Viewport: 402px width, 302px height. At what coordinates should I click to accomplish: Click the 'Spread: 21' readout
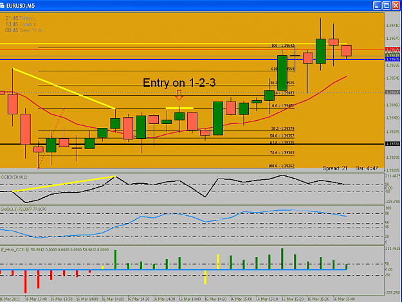tap(335, 168)
